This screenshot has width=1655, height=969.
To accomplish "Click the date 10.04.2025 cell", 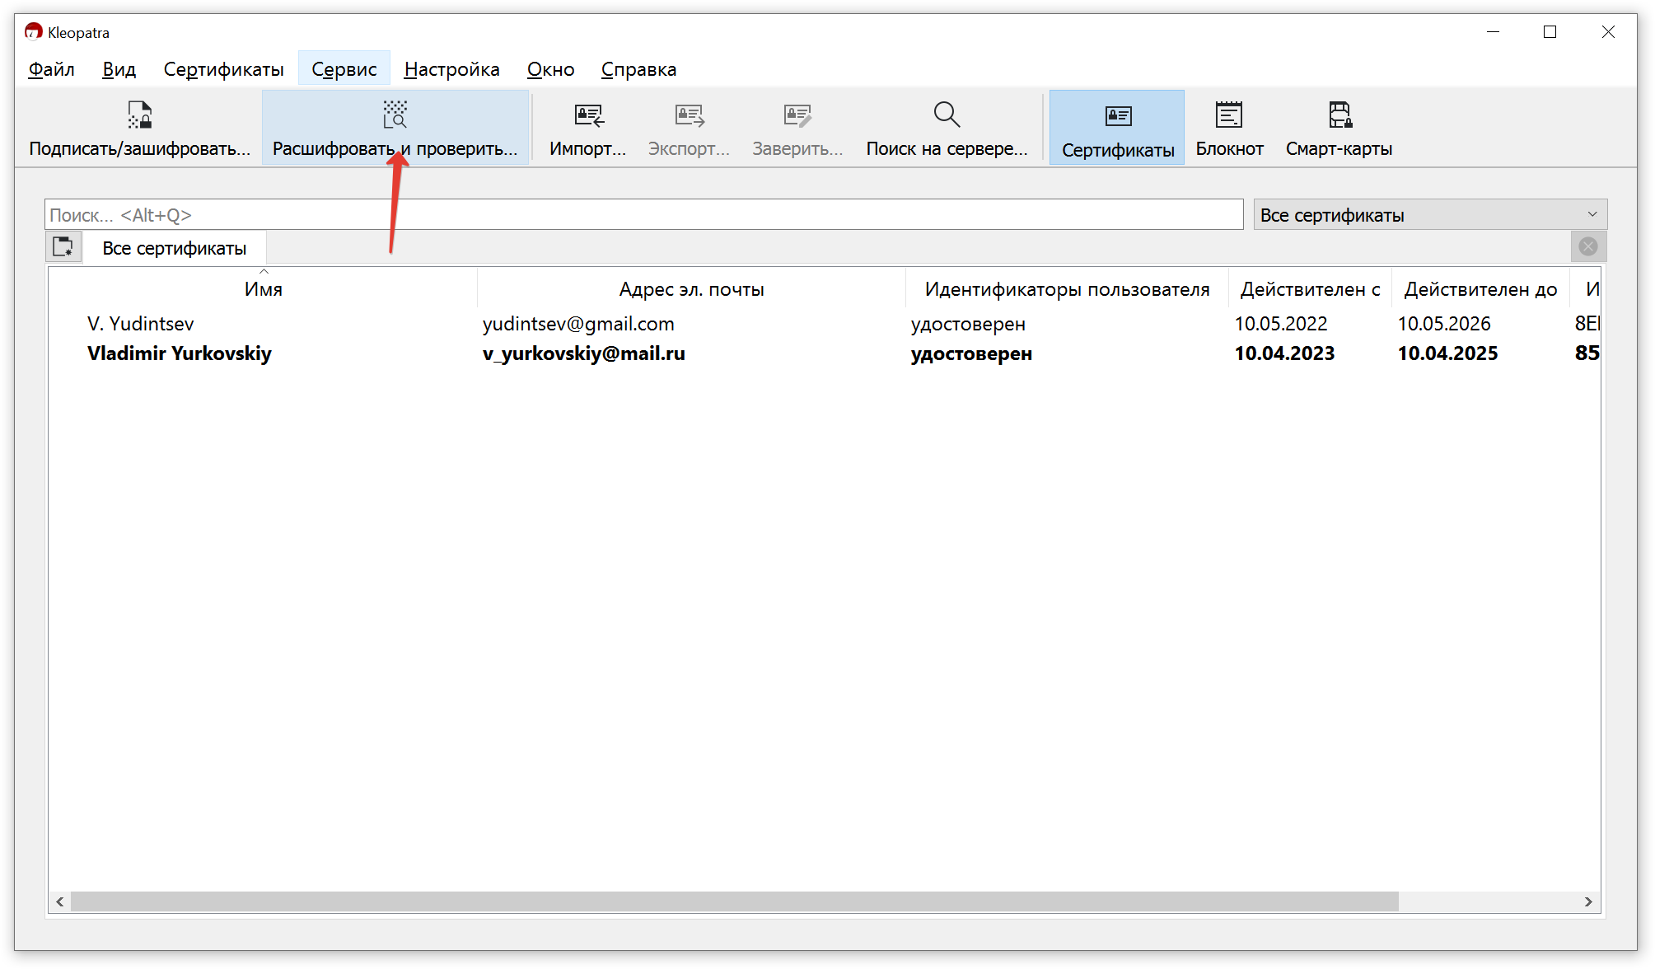I will click(x=1447, y=353).
